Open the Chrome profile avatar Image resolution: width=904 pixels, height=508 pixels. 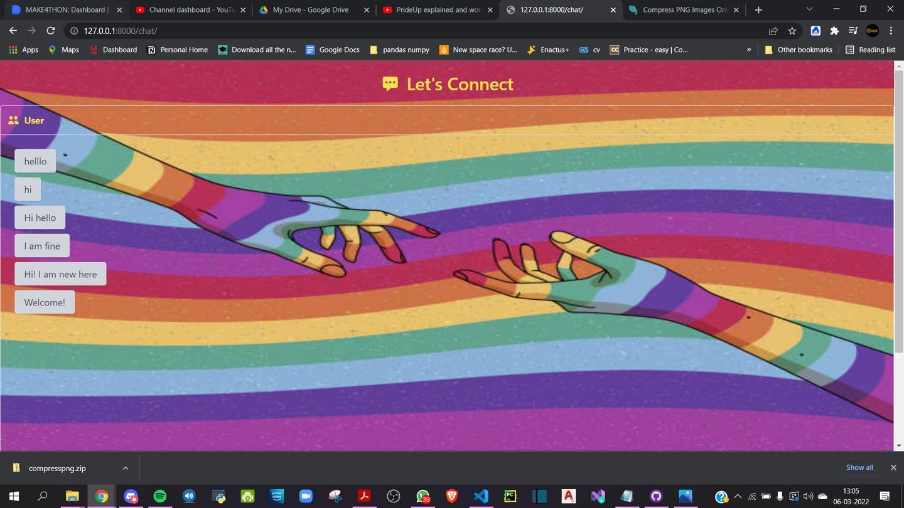click(872, 31)
